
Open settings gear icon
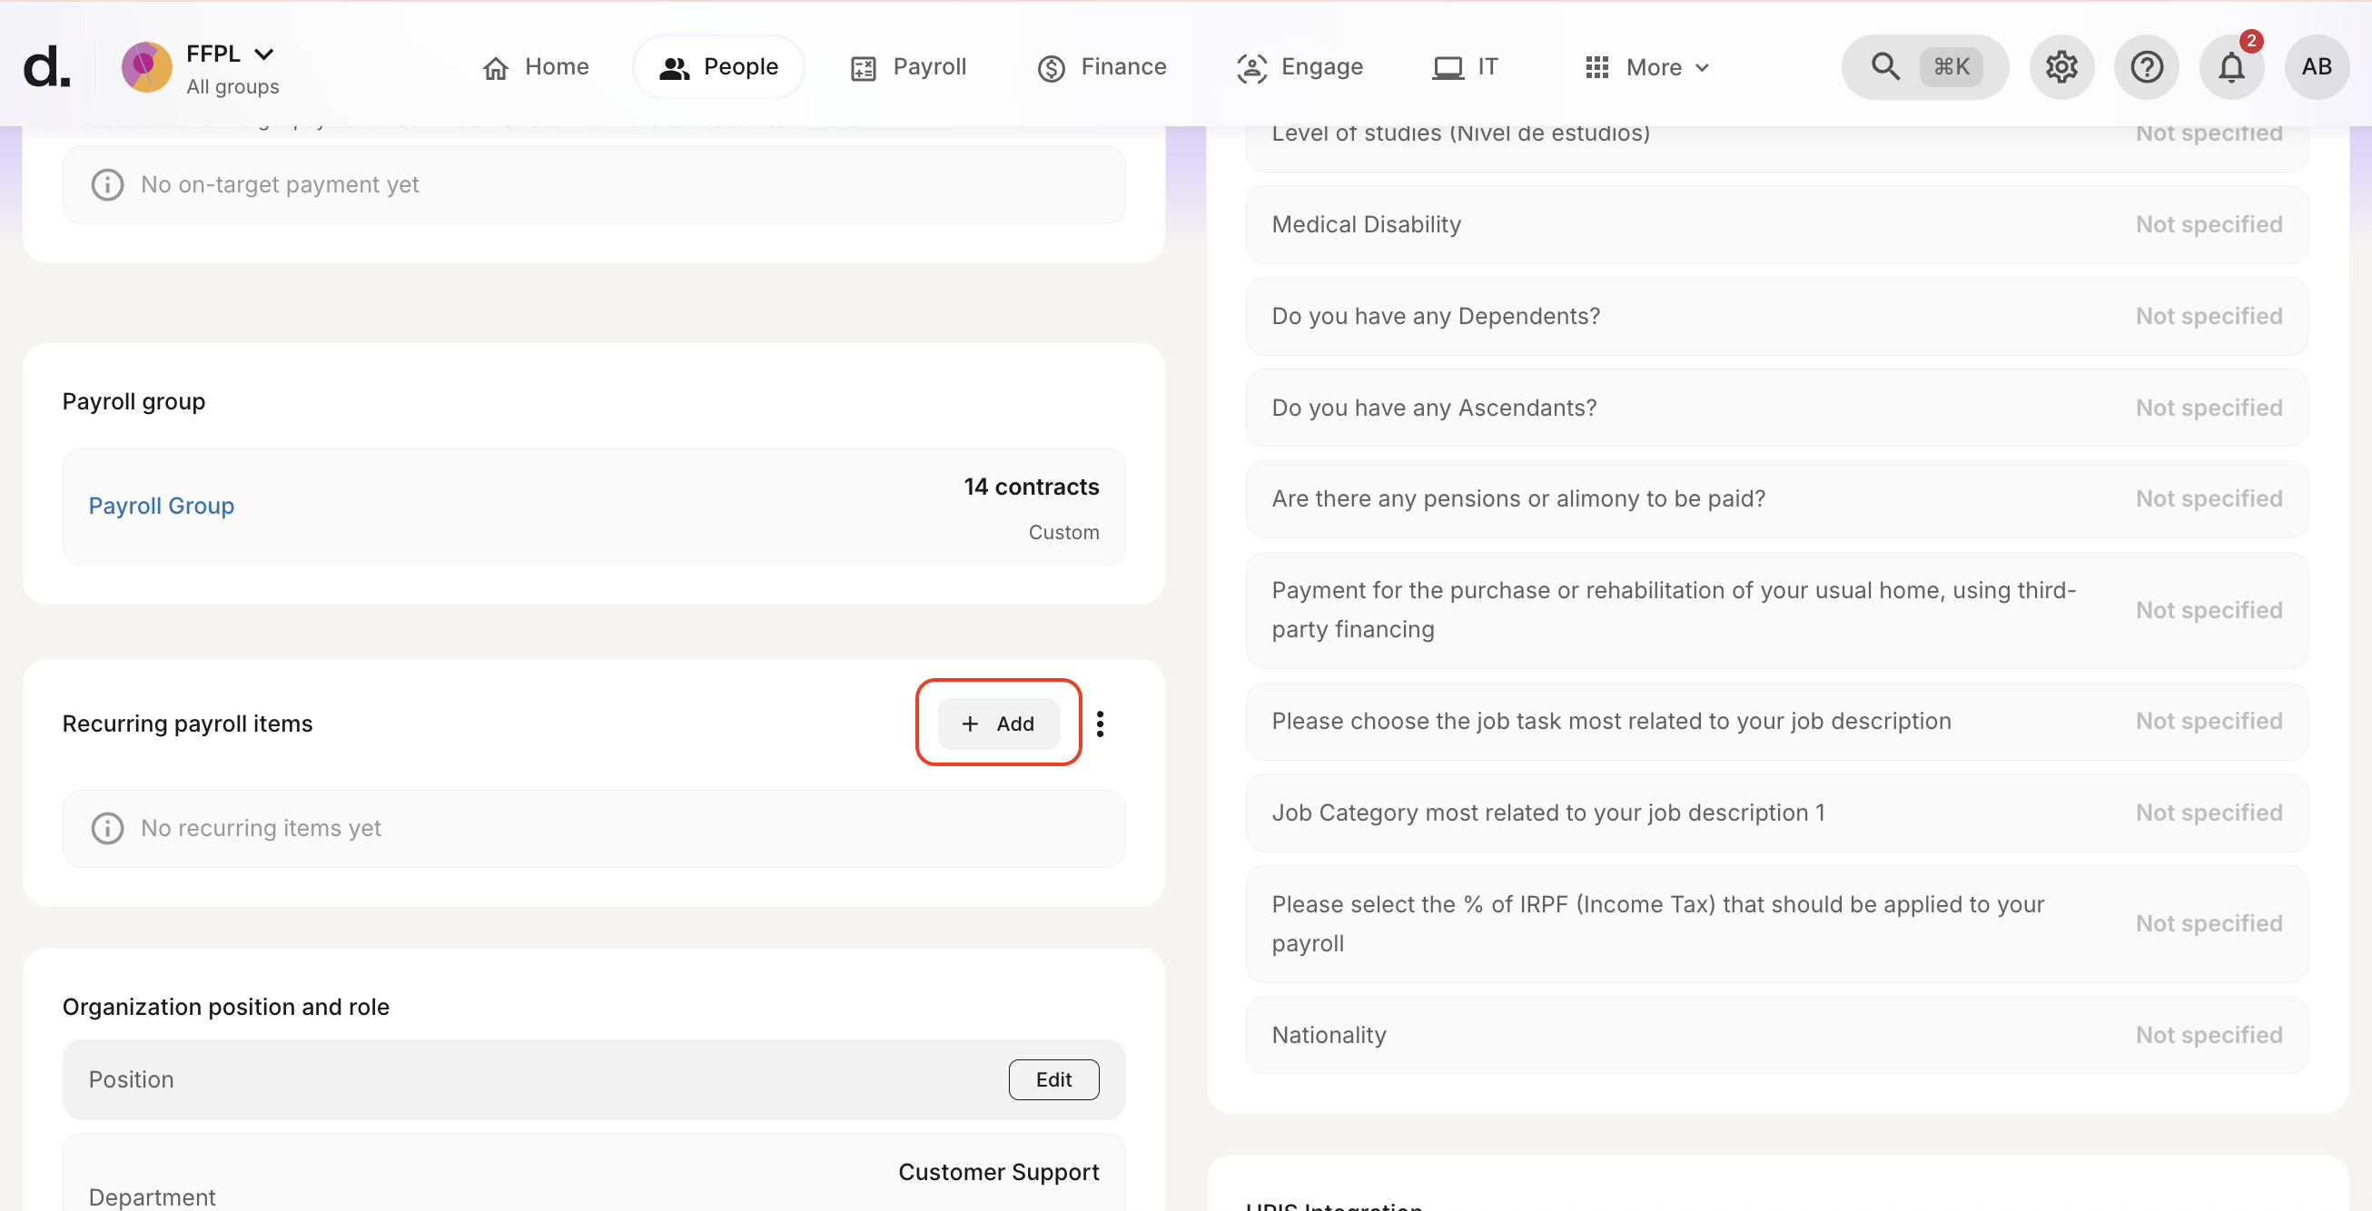(2061, 66)
